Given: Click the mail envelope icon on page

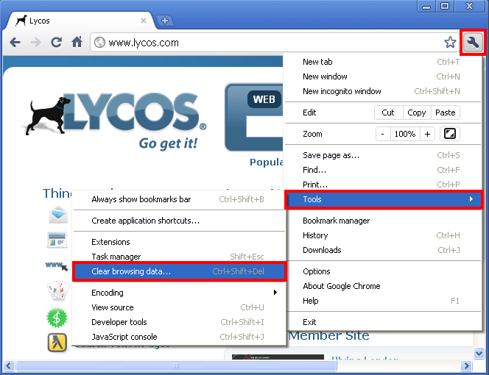Looking at the screenshot, I should [58, 215].
